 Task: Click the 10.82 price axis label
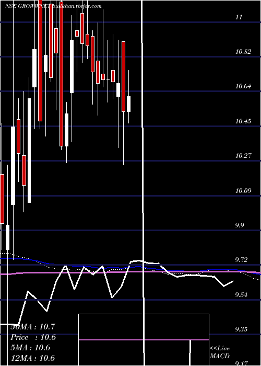coord(243,52)
